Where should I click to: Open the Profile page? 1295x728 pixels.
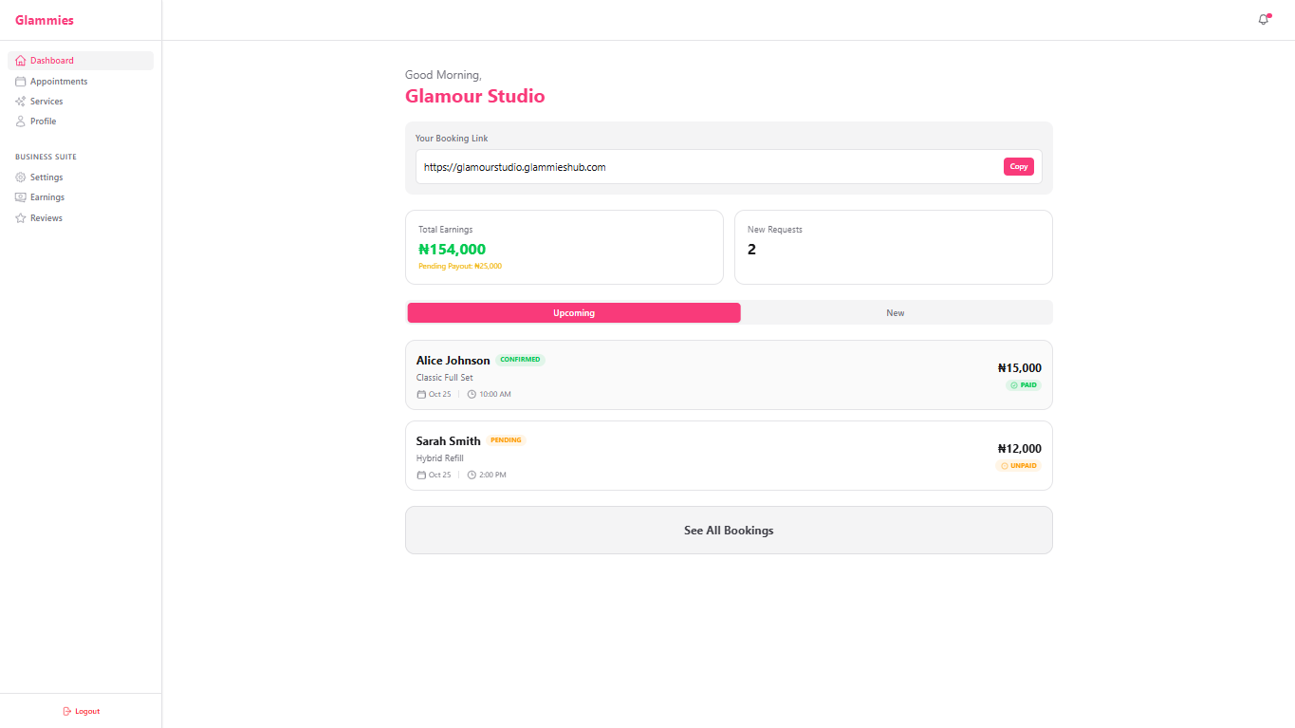pos(81,121)
